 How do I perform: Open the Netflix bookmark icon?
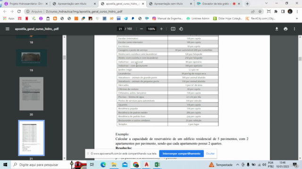click(27, 18)
